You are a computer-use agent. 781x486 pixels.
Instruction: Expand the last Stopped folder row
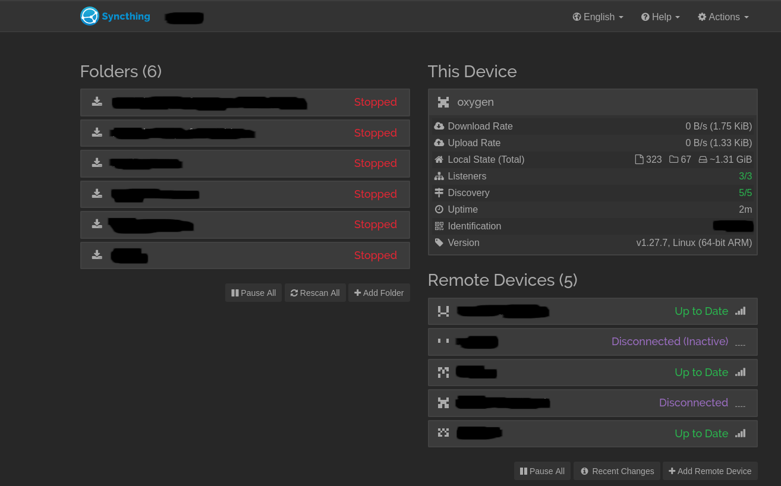click(245, 255)
